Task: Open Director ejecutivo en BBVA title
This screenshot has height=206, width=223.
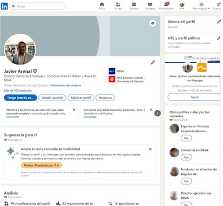Action: [196, 195]
